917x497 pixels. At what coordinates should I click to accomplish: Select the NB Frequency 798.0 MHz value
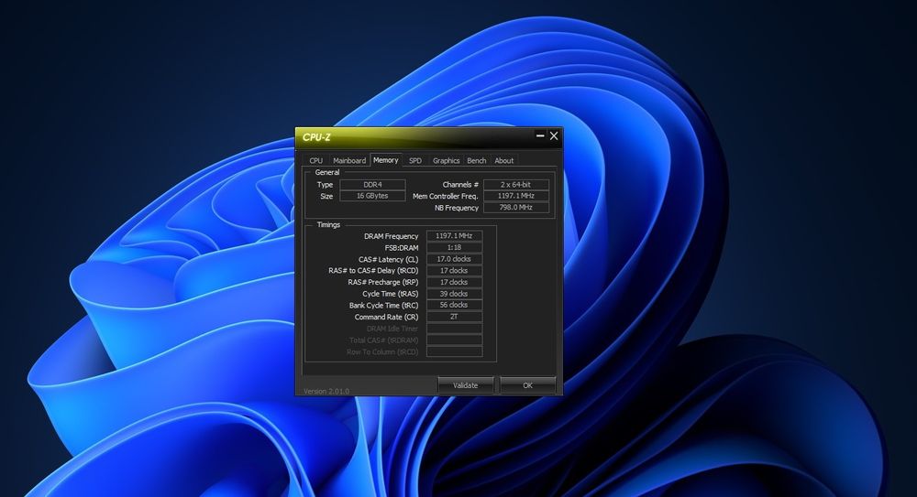(515, 208)
